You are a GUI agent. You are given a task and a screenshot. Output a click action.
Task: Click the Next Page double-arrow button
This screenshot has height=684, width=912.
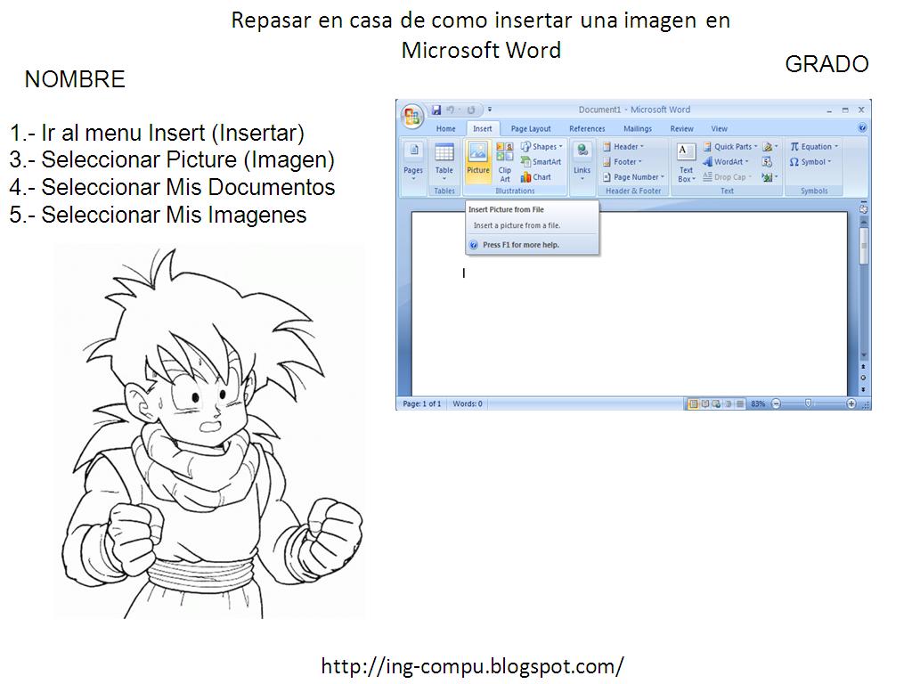coord(864,389)
